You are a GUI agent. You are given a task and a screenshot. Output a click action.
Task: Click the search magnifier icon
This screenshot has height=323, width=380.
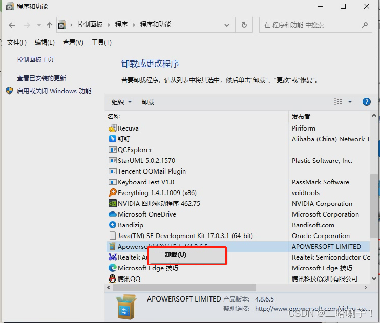365,25
